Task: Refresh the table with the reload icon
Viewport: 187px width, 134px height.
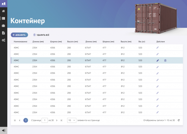Action: coord(179,120)
